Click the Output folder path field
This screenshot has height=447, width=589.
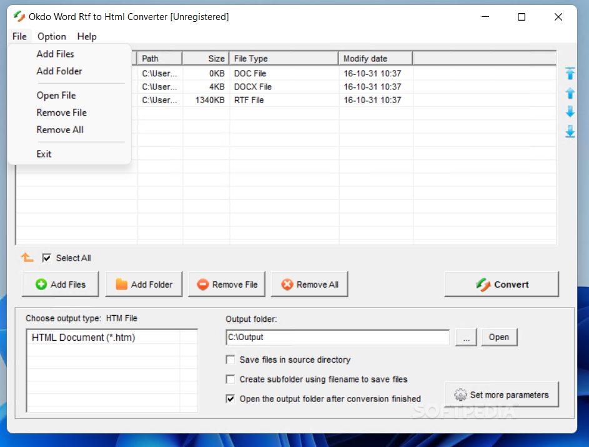[338, 337]
